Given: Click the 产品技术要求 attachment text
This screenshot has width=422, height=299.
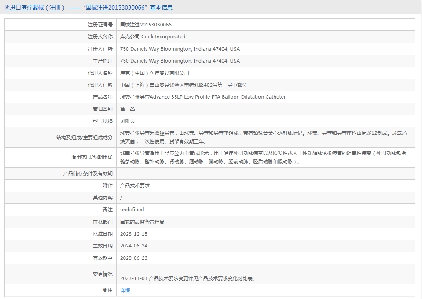Looking at the screenshot, I should pos(135,185).
